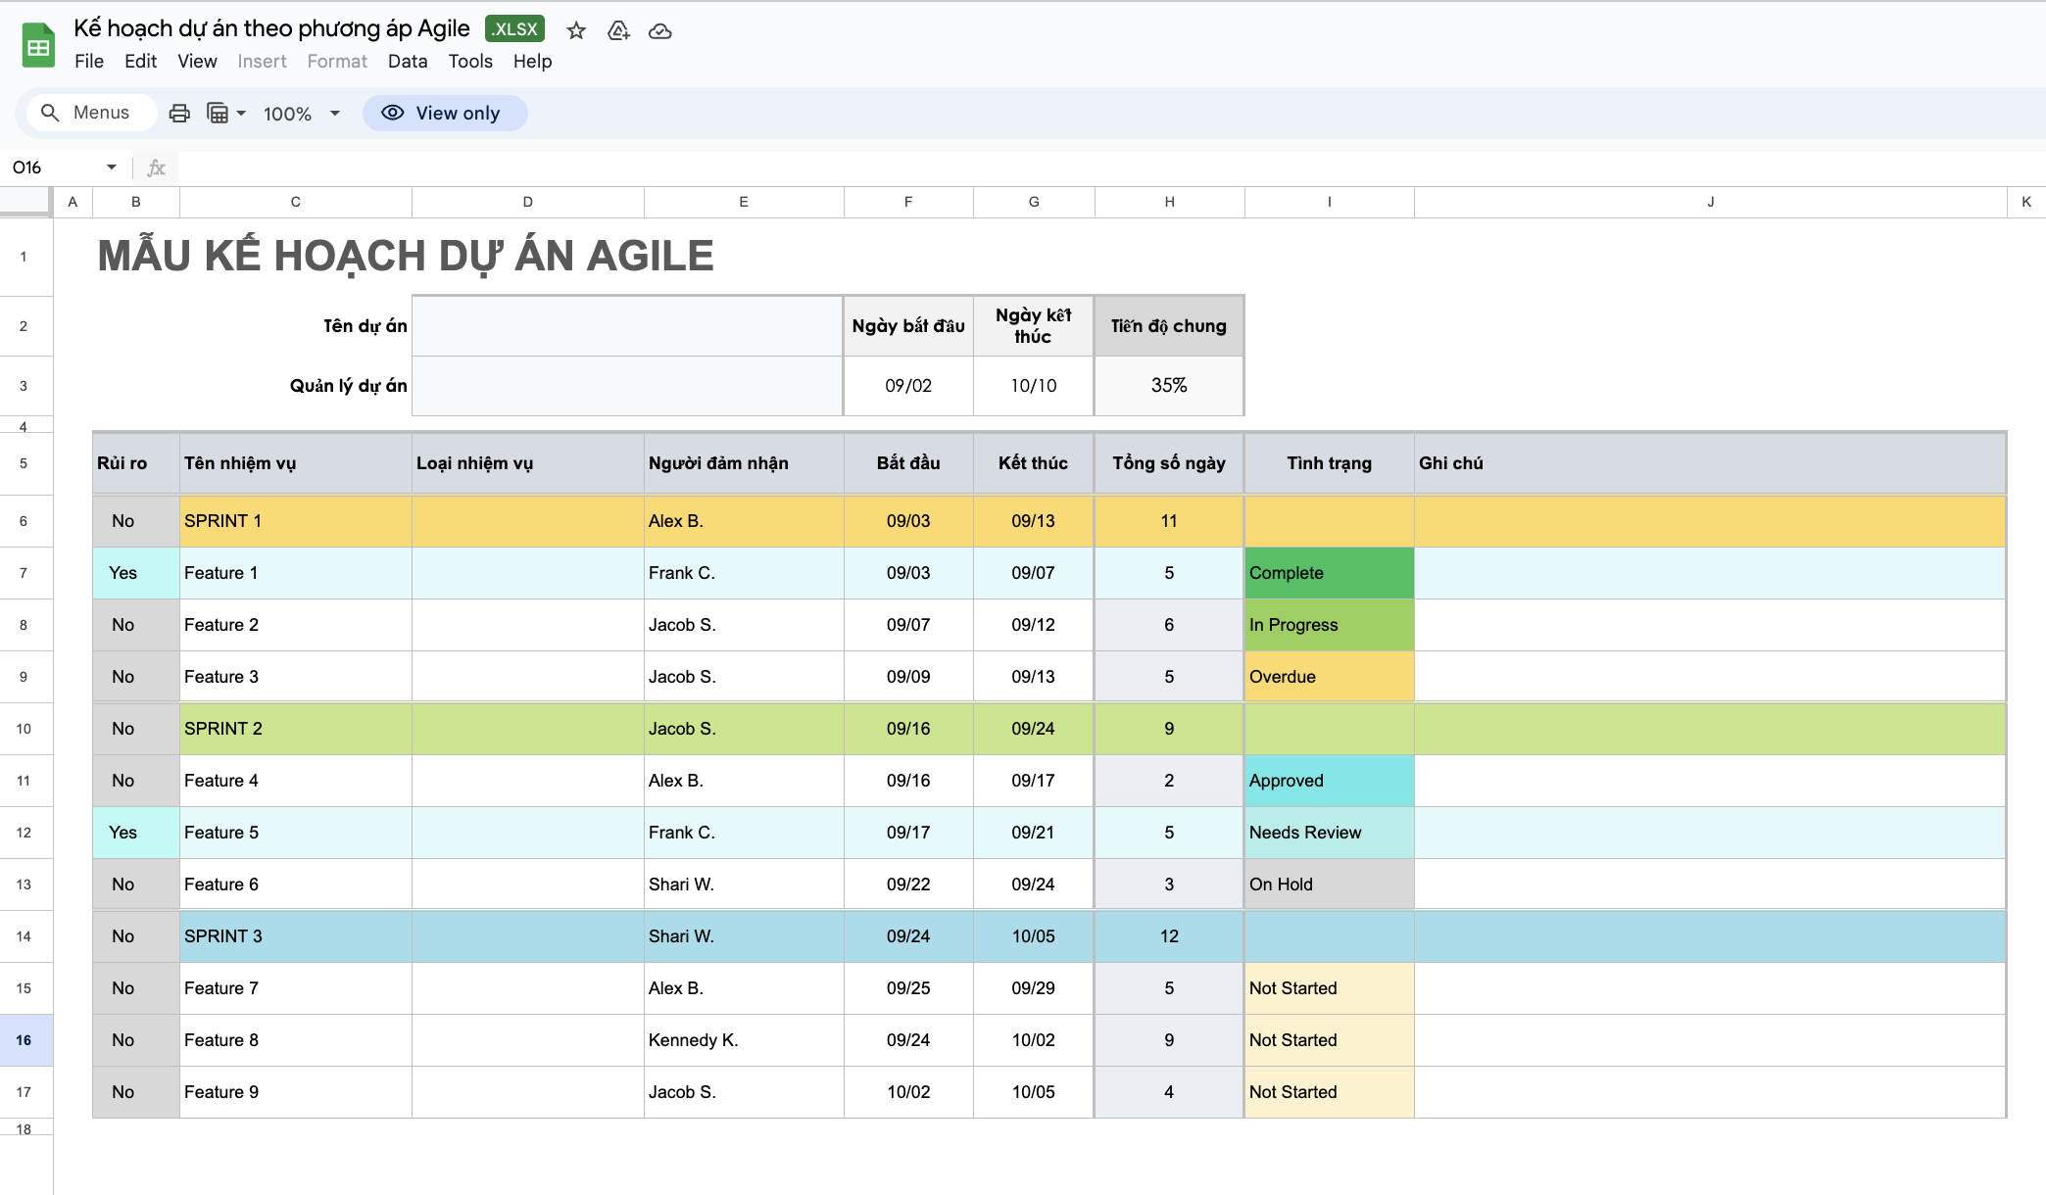Expand the name box dropdown arrow

pos(112,167)
